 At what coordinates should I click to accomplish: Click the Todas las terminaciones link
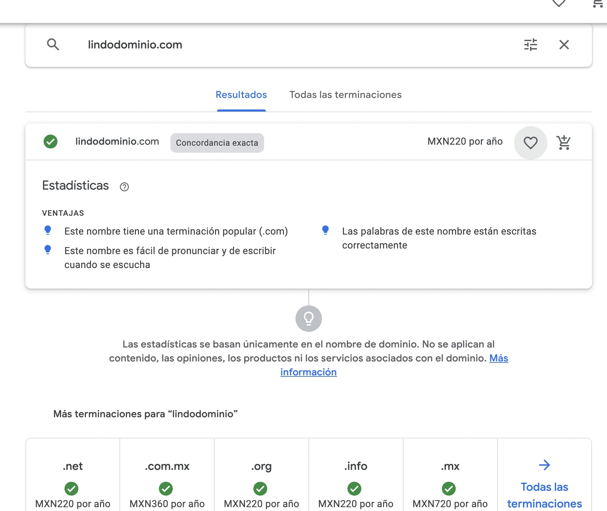[x=544, y=495]
